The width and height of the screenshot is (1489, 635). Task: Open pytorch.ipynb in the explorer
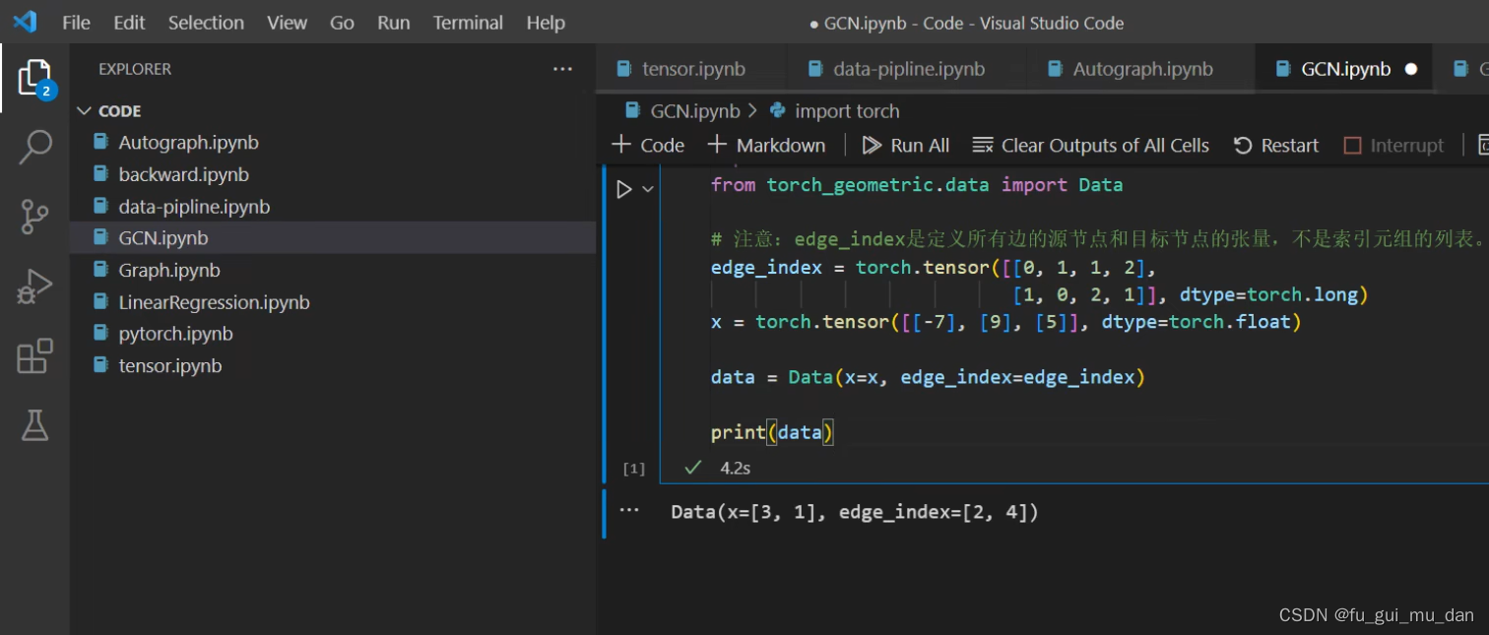click(x=333, y=334)
